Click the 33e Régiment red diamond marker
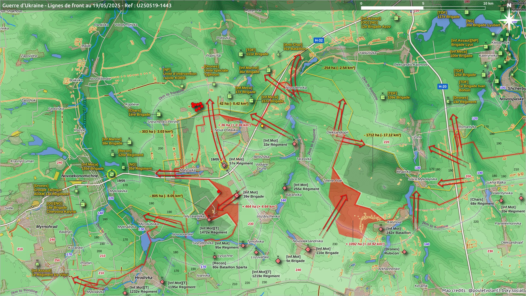Screen dimensions: 526x296 tap(294, 144)
